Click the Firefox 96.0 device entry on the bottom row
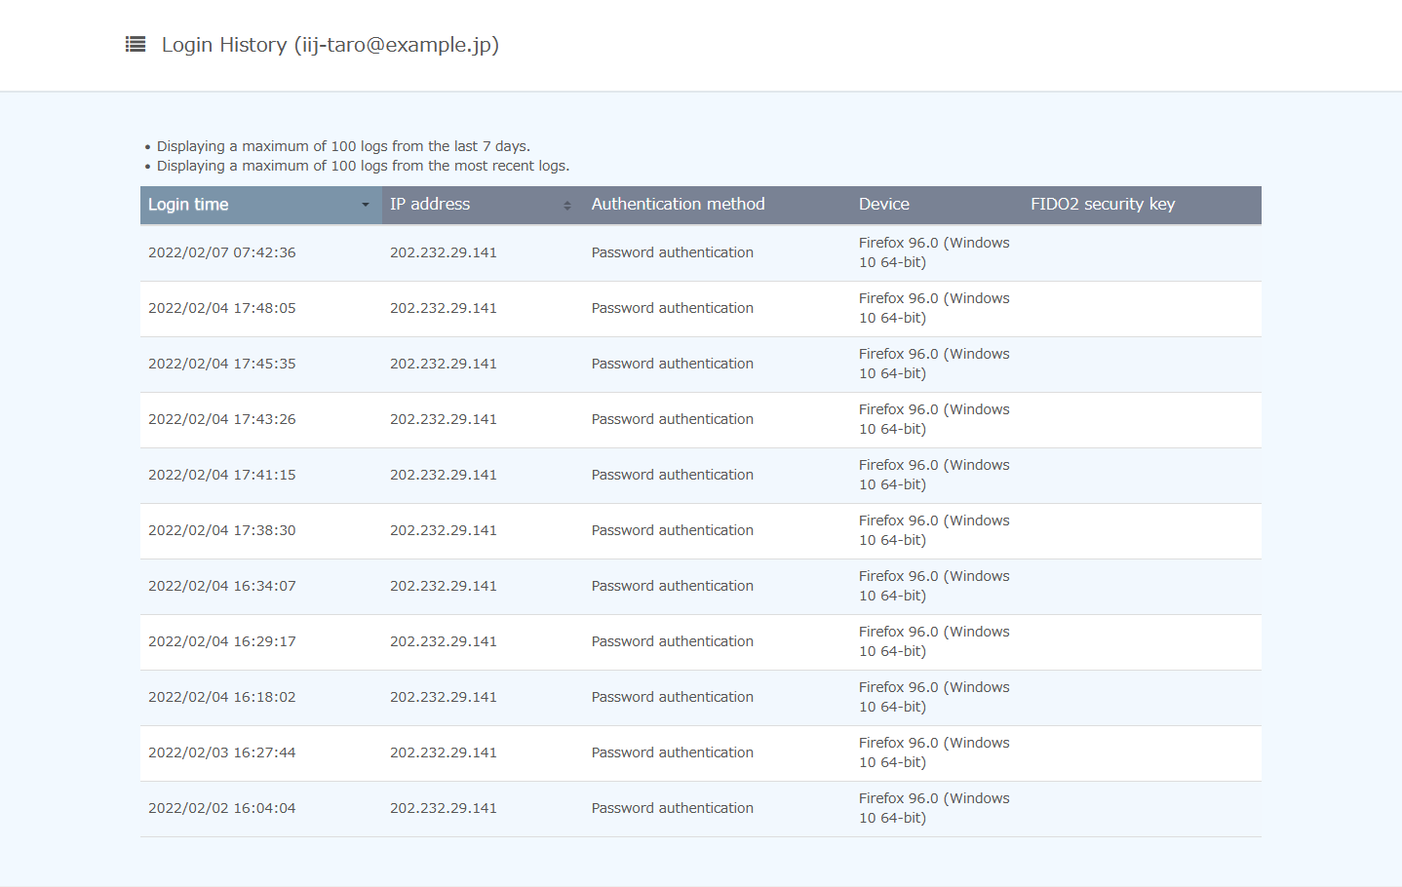1402x887 pixels. [933, 807]
